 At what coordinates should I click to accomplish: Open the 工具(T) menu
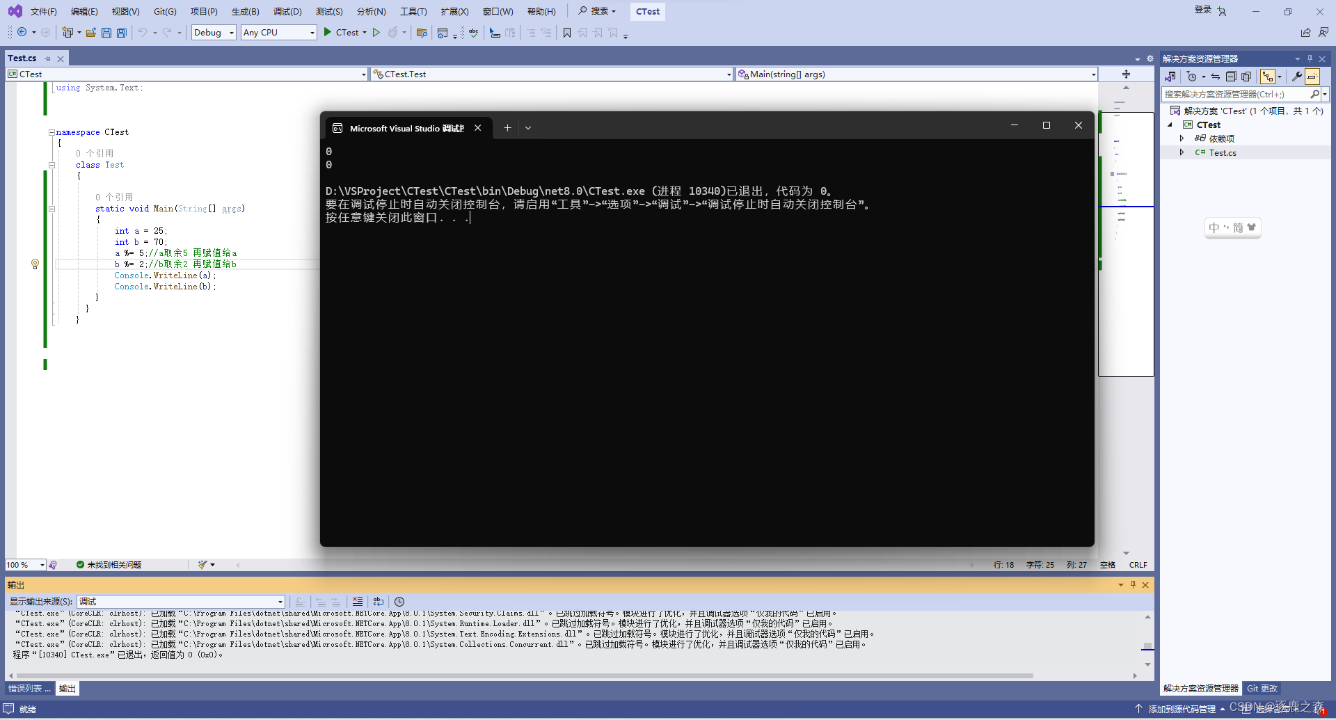tap(413, 12)
